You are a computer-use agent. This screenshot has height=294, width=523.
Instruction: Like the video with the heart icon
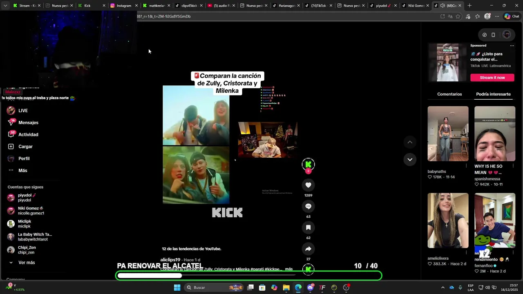tap(308, 185)
